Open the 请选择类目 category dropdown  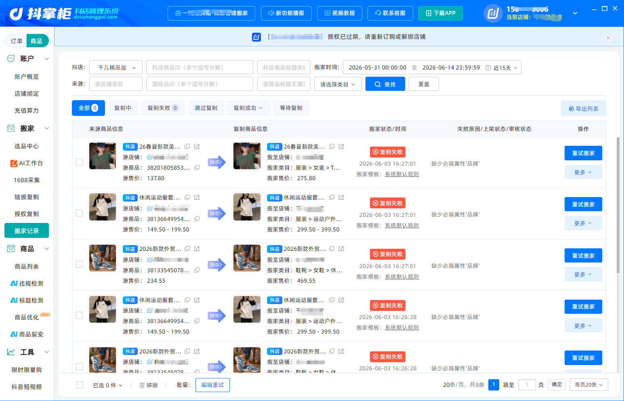tap(338, 84)
